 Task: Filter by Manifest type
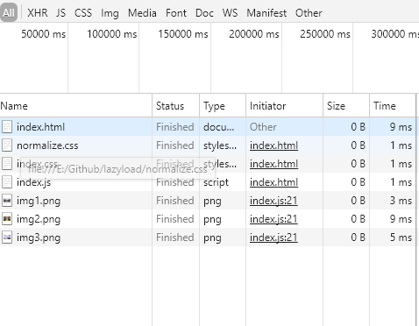click(266, 13)
